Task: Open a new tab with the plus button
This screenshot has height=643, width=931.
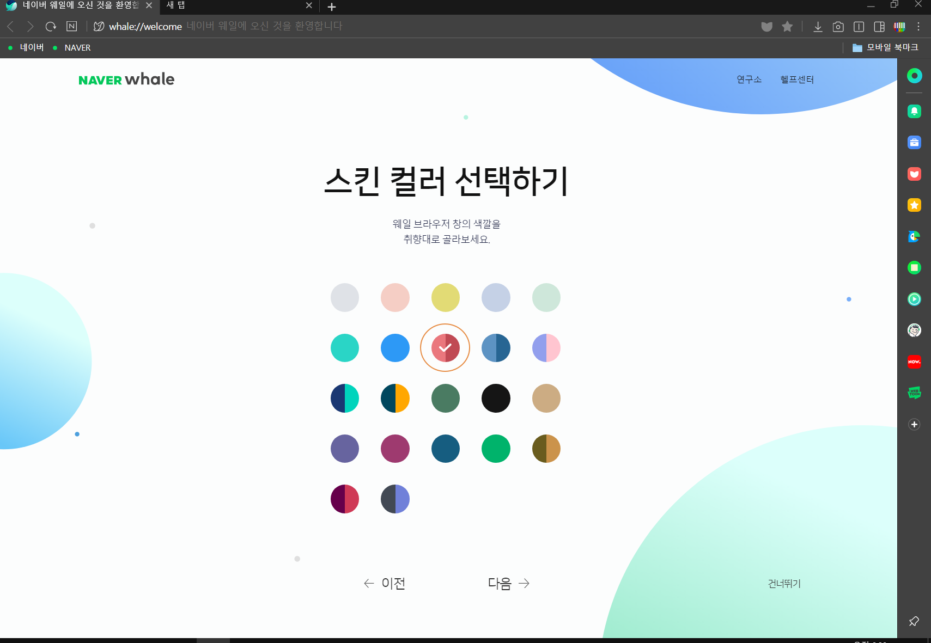Action: (331, 7)
